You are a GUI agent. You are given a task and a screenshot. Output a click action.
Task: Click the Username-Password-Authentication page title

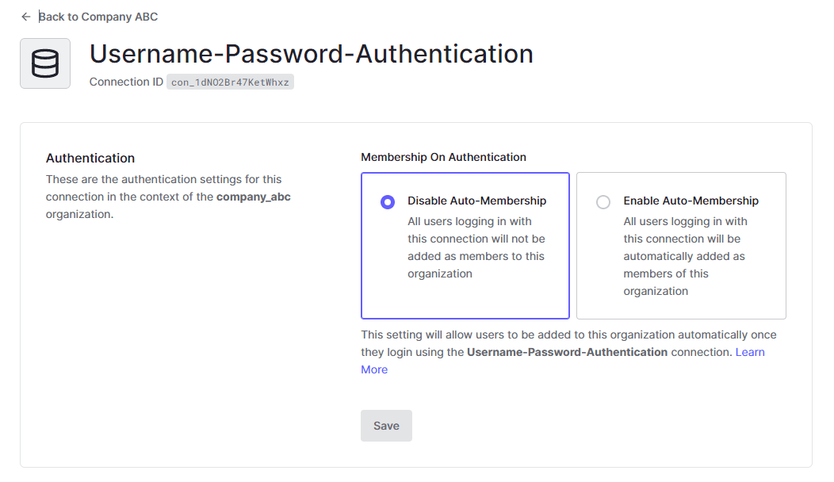(x=311, y=54)
